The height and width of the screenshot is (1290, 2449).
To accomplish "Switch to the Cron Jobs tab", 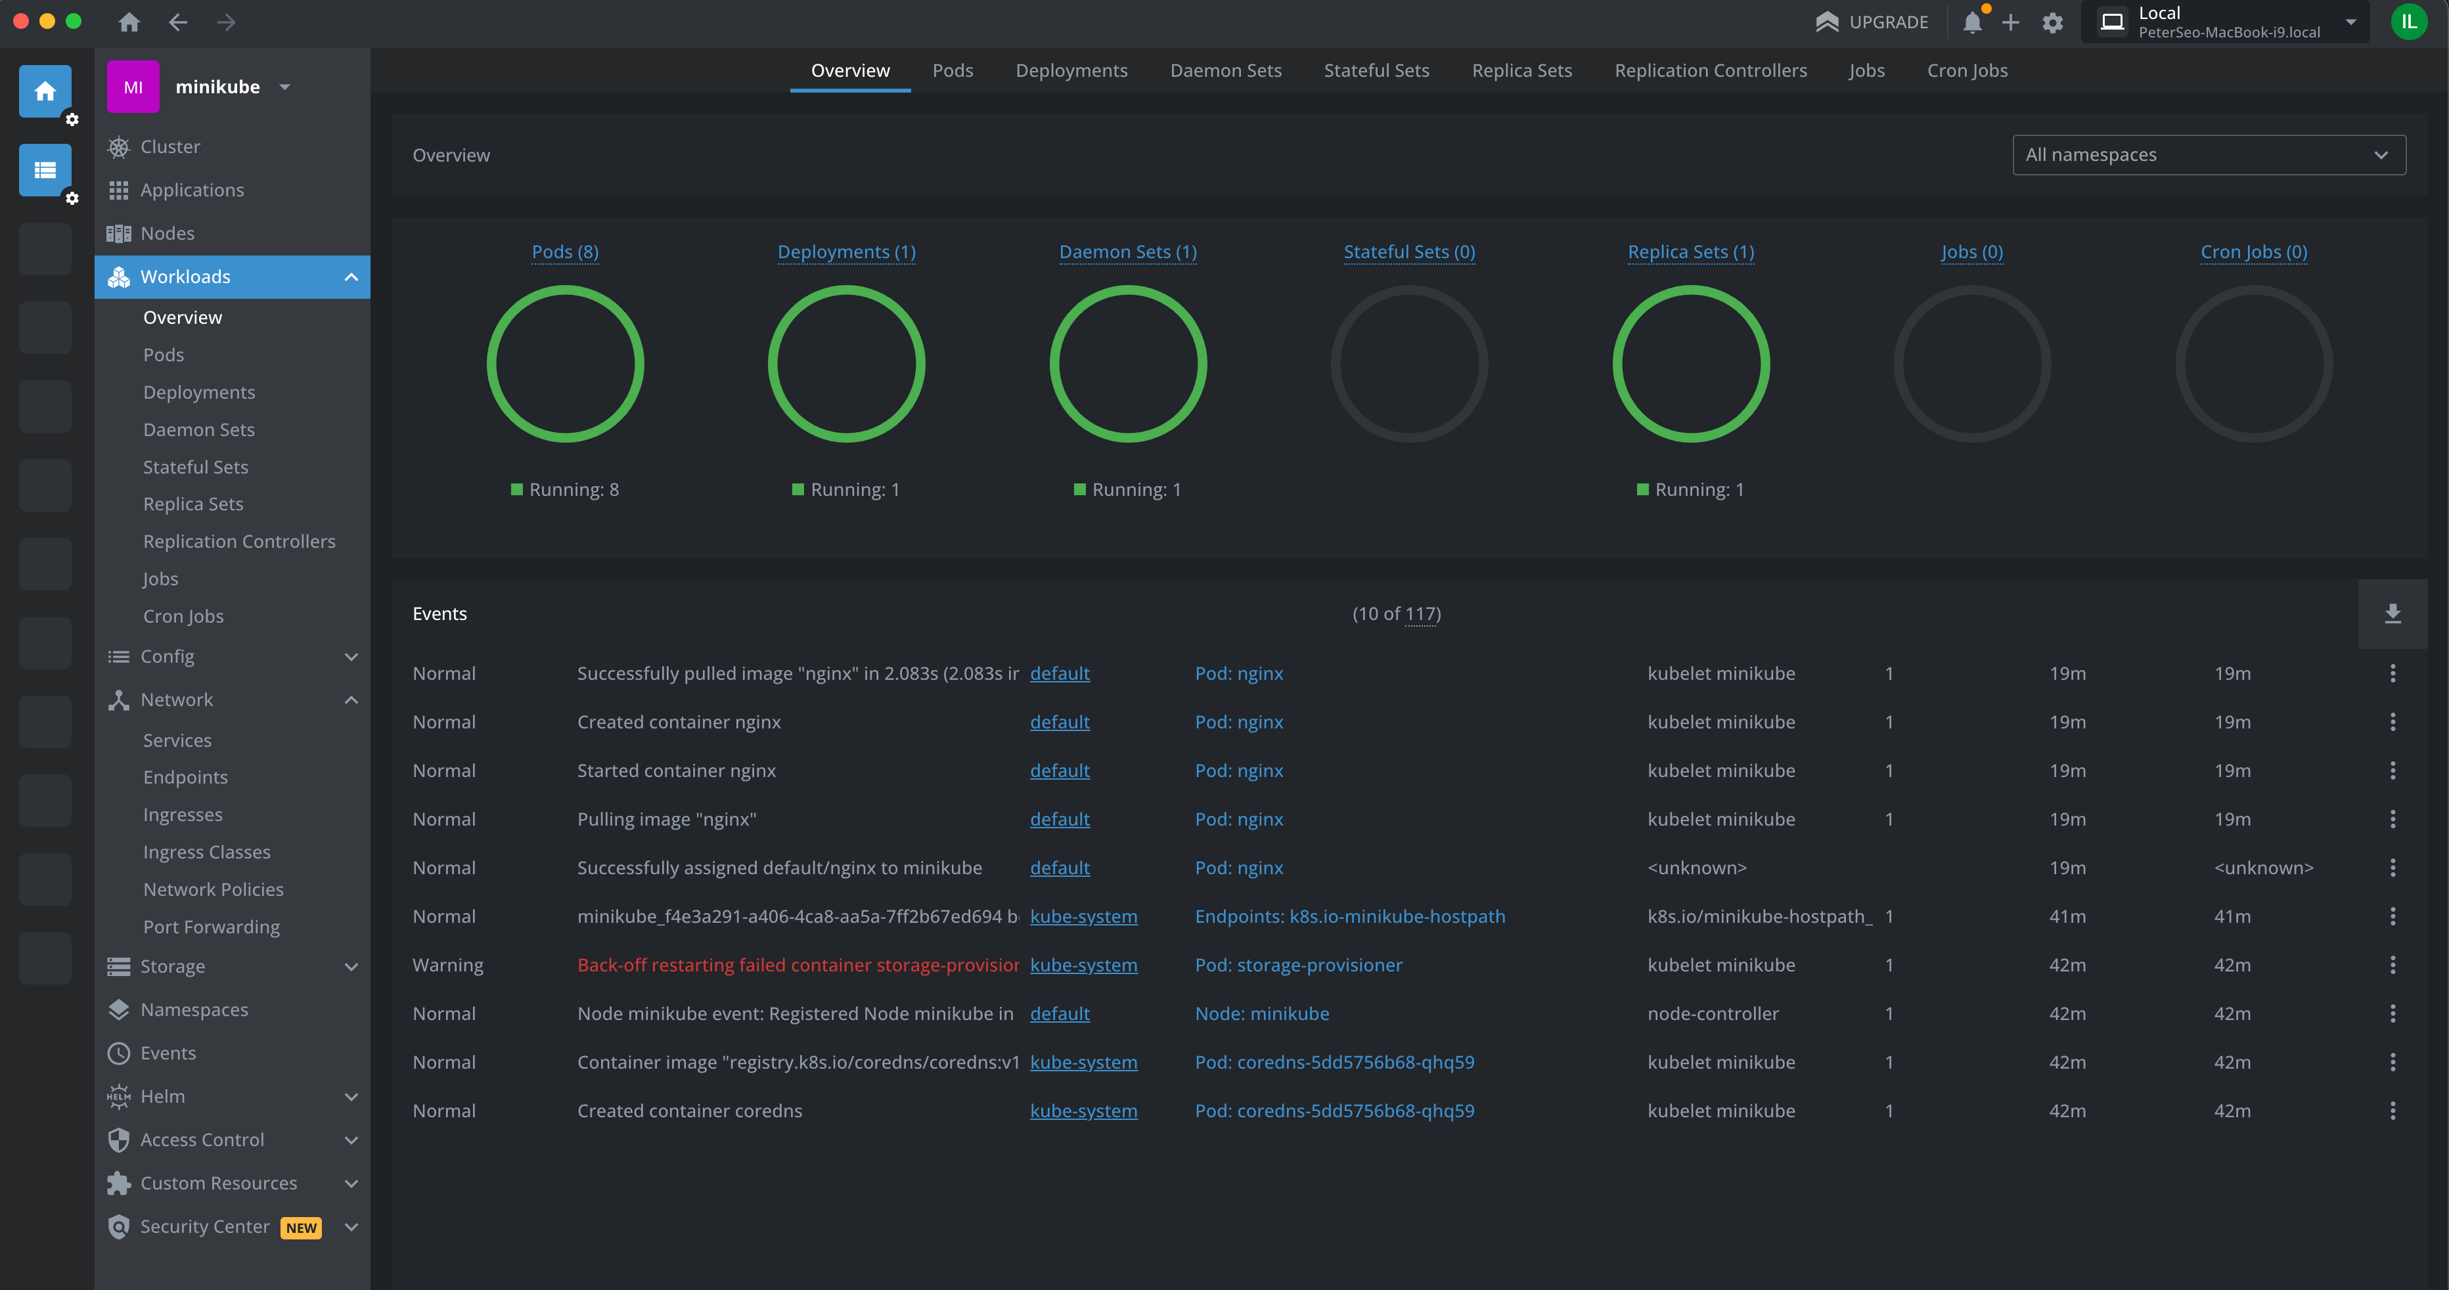I will (1966, 70).
